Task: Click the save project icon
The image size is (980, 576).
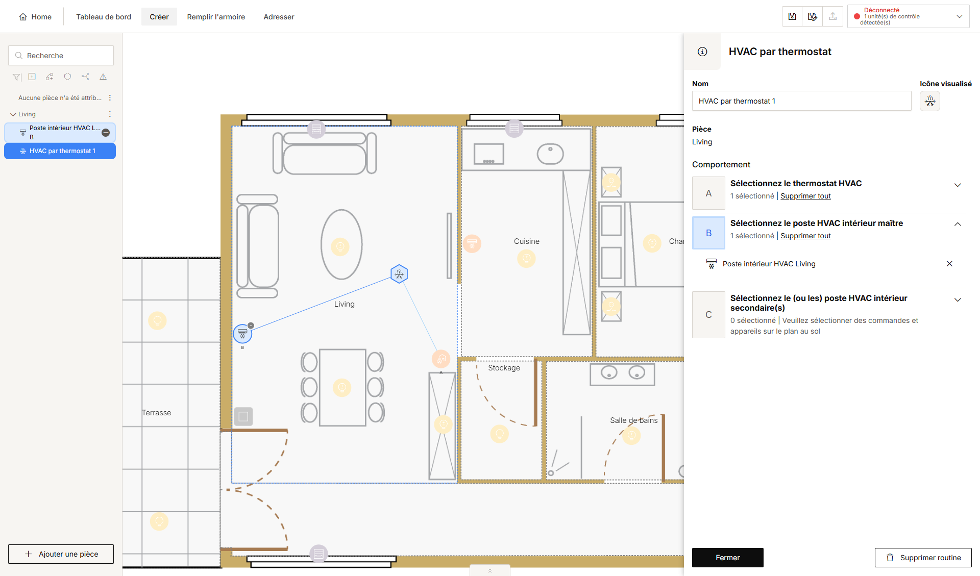Action: (792, 16)
